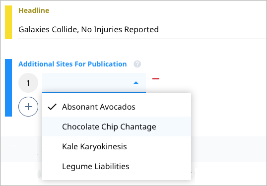
Task: Click the checkmark beside Absonant Avocados
Action: click(x=52, y=107)
